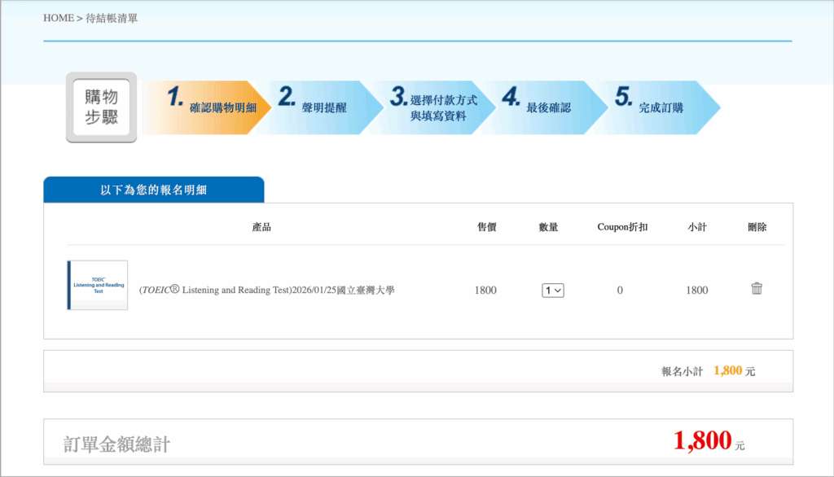Click the HOME breadcrumb link
The image size is (834, 477).
[x=58, y=18]
